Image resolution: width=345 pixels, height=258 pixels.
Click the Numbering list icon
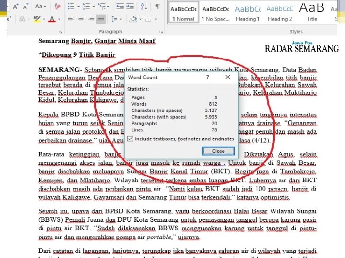click(86, 7)
